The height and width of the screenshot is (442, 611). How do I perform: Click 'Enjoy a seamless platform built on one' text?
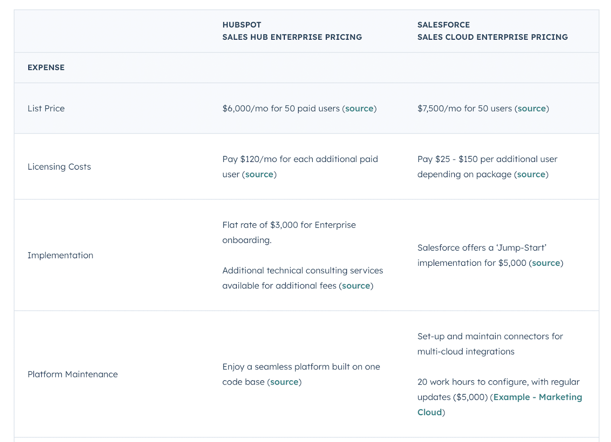click(x=301, y=367)
